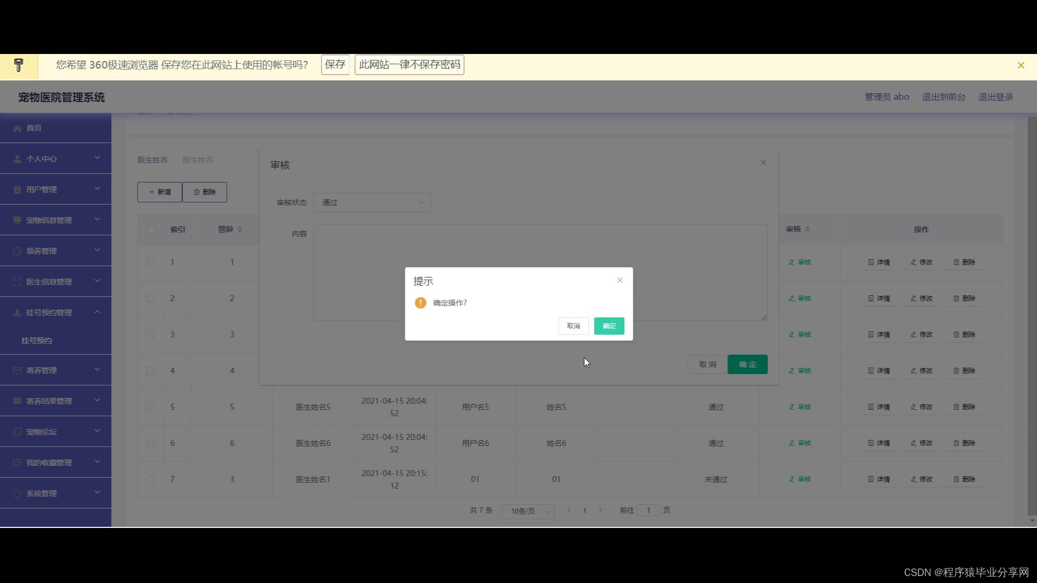Click the edit icon for row 7's 审核
The image size is (1037, 583).
coord(792,479)
